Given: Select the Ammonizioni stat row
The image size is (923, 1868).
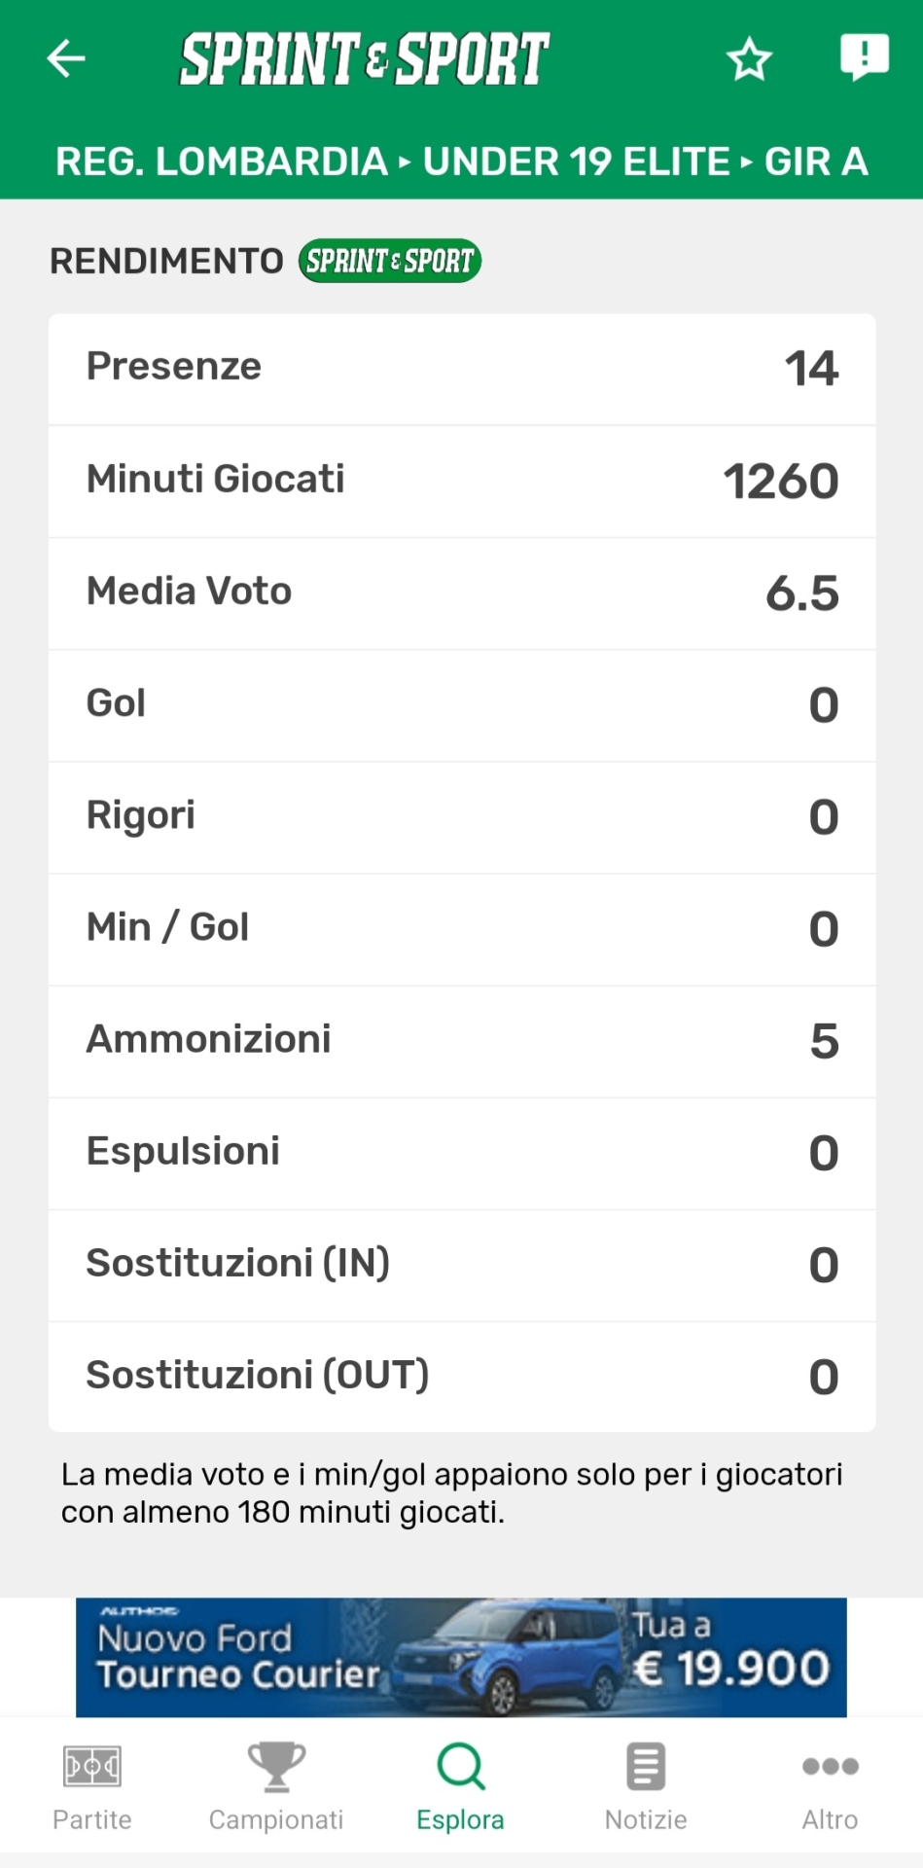Looking at the screenshot, I should [x=462, y=1041].
